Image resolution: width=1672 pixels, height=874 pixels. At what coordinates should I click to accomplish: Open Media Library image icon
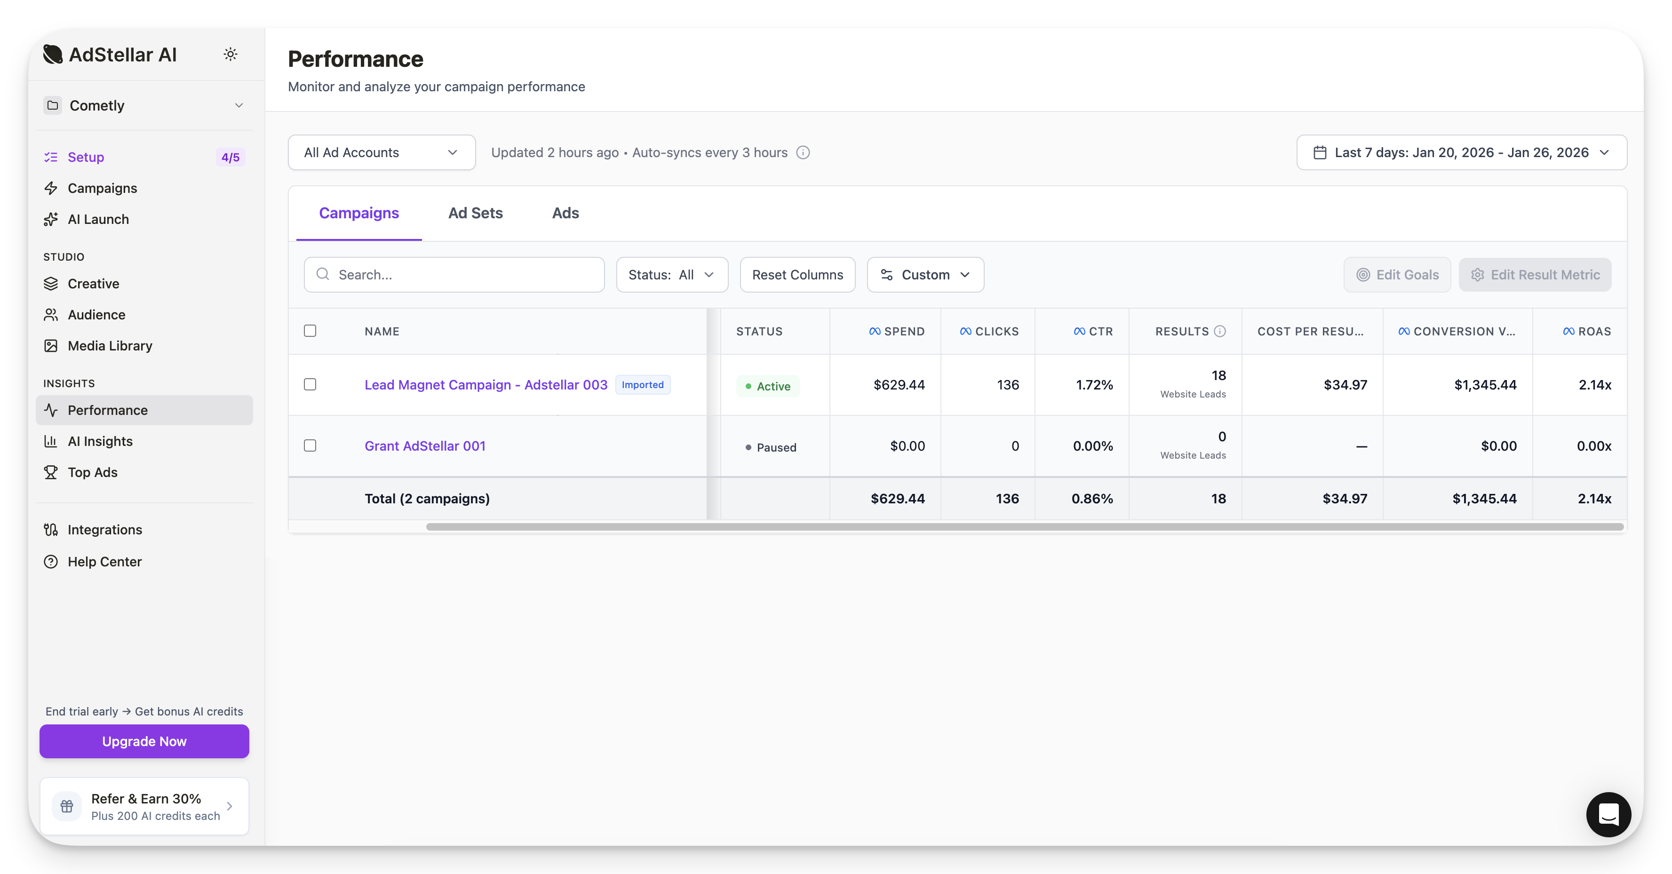pos(51,346)
